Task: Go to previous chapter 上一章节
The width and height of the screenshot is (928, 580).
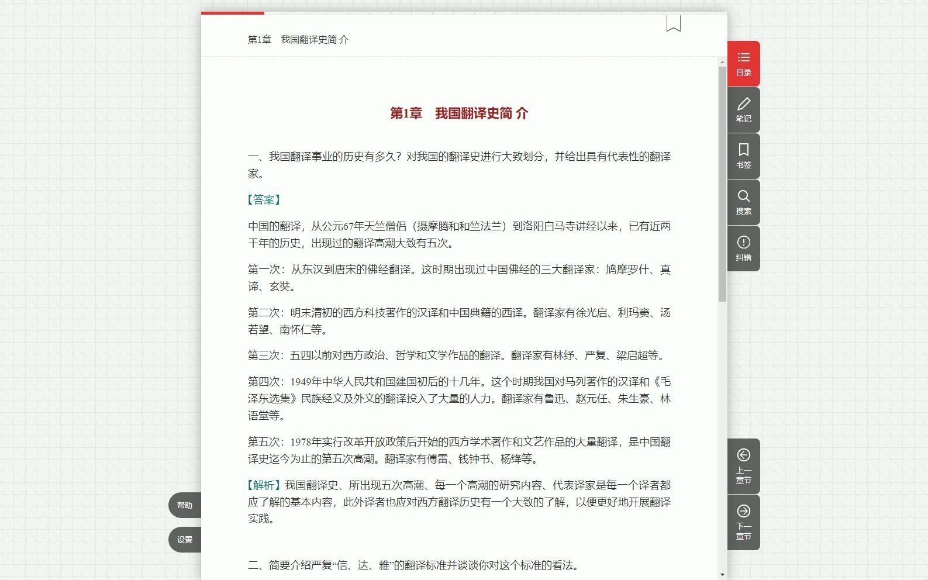Action: [x=743, y=466]
